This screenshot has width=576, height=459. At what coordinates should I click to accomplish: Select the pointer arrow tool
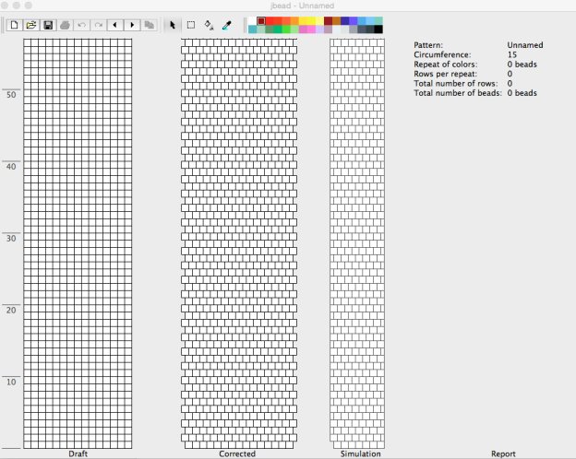click(x=173, y=25)
